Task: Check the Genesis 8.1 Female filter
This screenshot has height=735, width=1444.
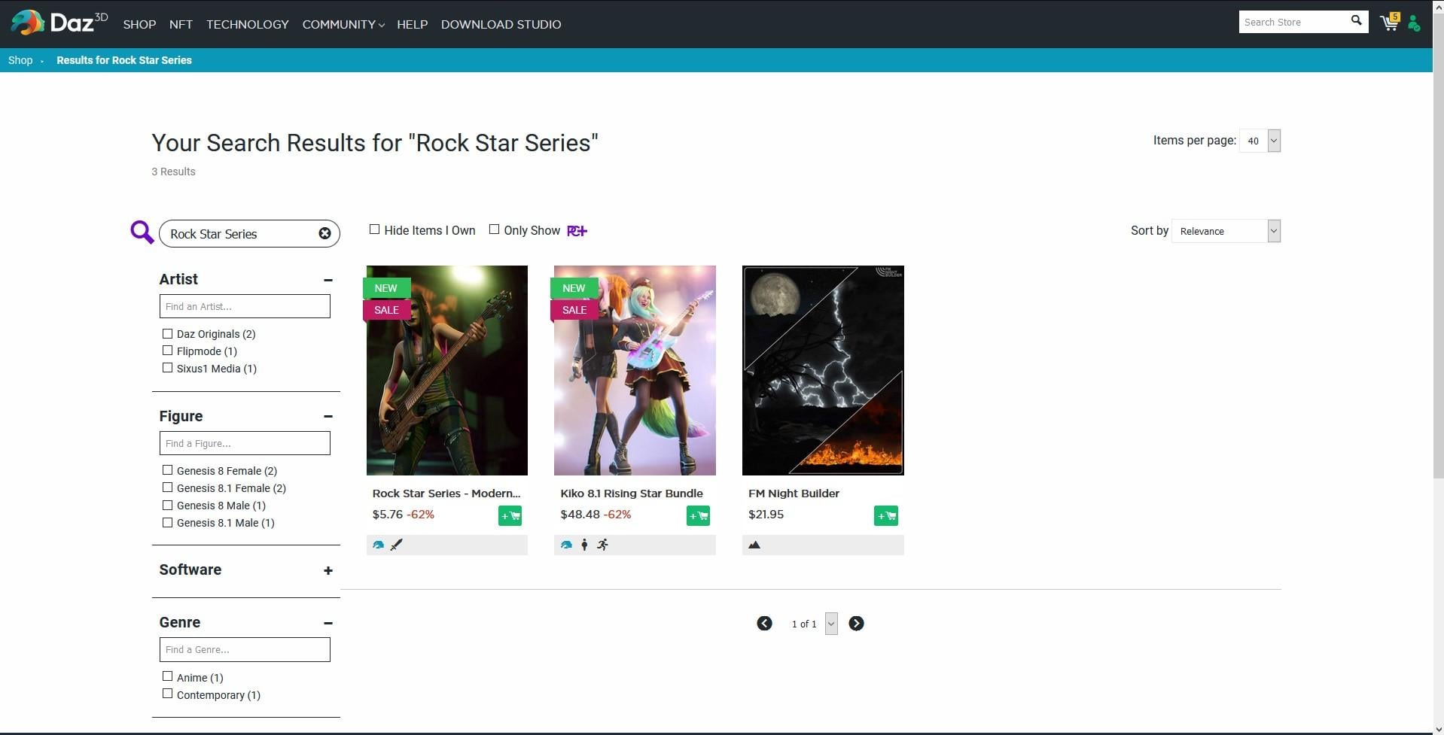Action: [x=167, y=487]
